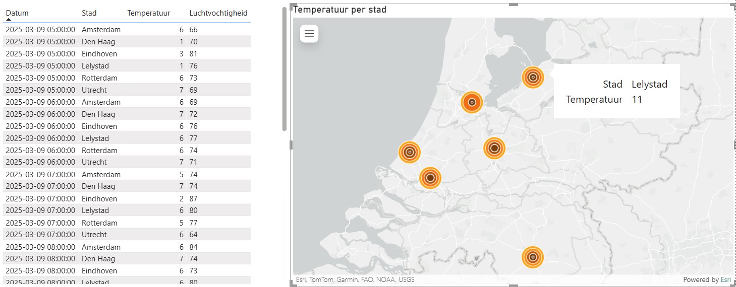Click humidity value 81 in Eindhoven row
Image resolution: width=736 pixels, height=287 pixels.
click(x=193, y=54)
